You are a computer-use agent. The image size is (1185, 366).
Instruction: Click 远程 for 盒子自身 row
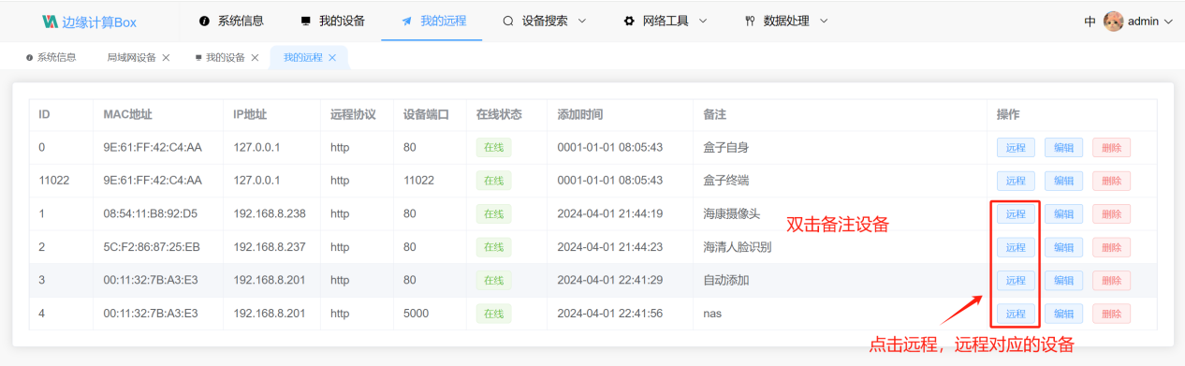(x=1016, y=148)
